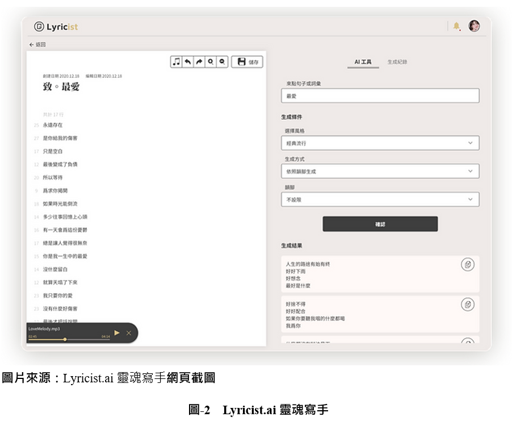The height and width of the screenshot is (421, 512).
Task: Click second result card 好捨不得
Action: point(380,314)
